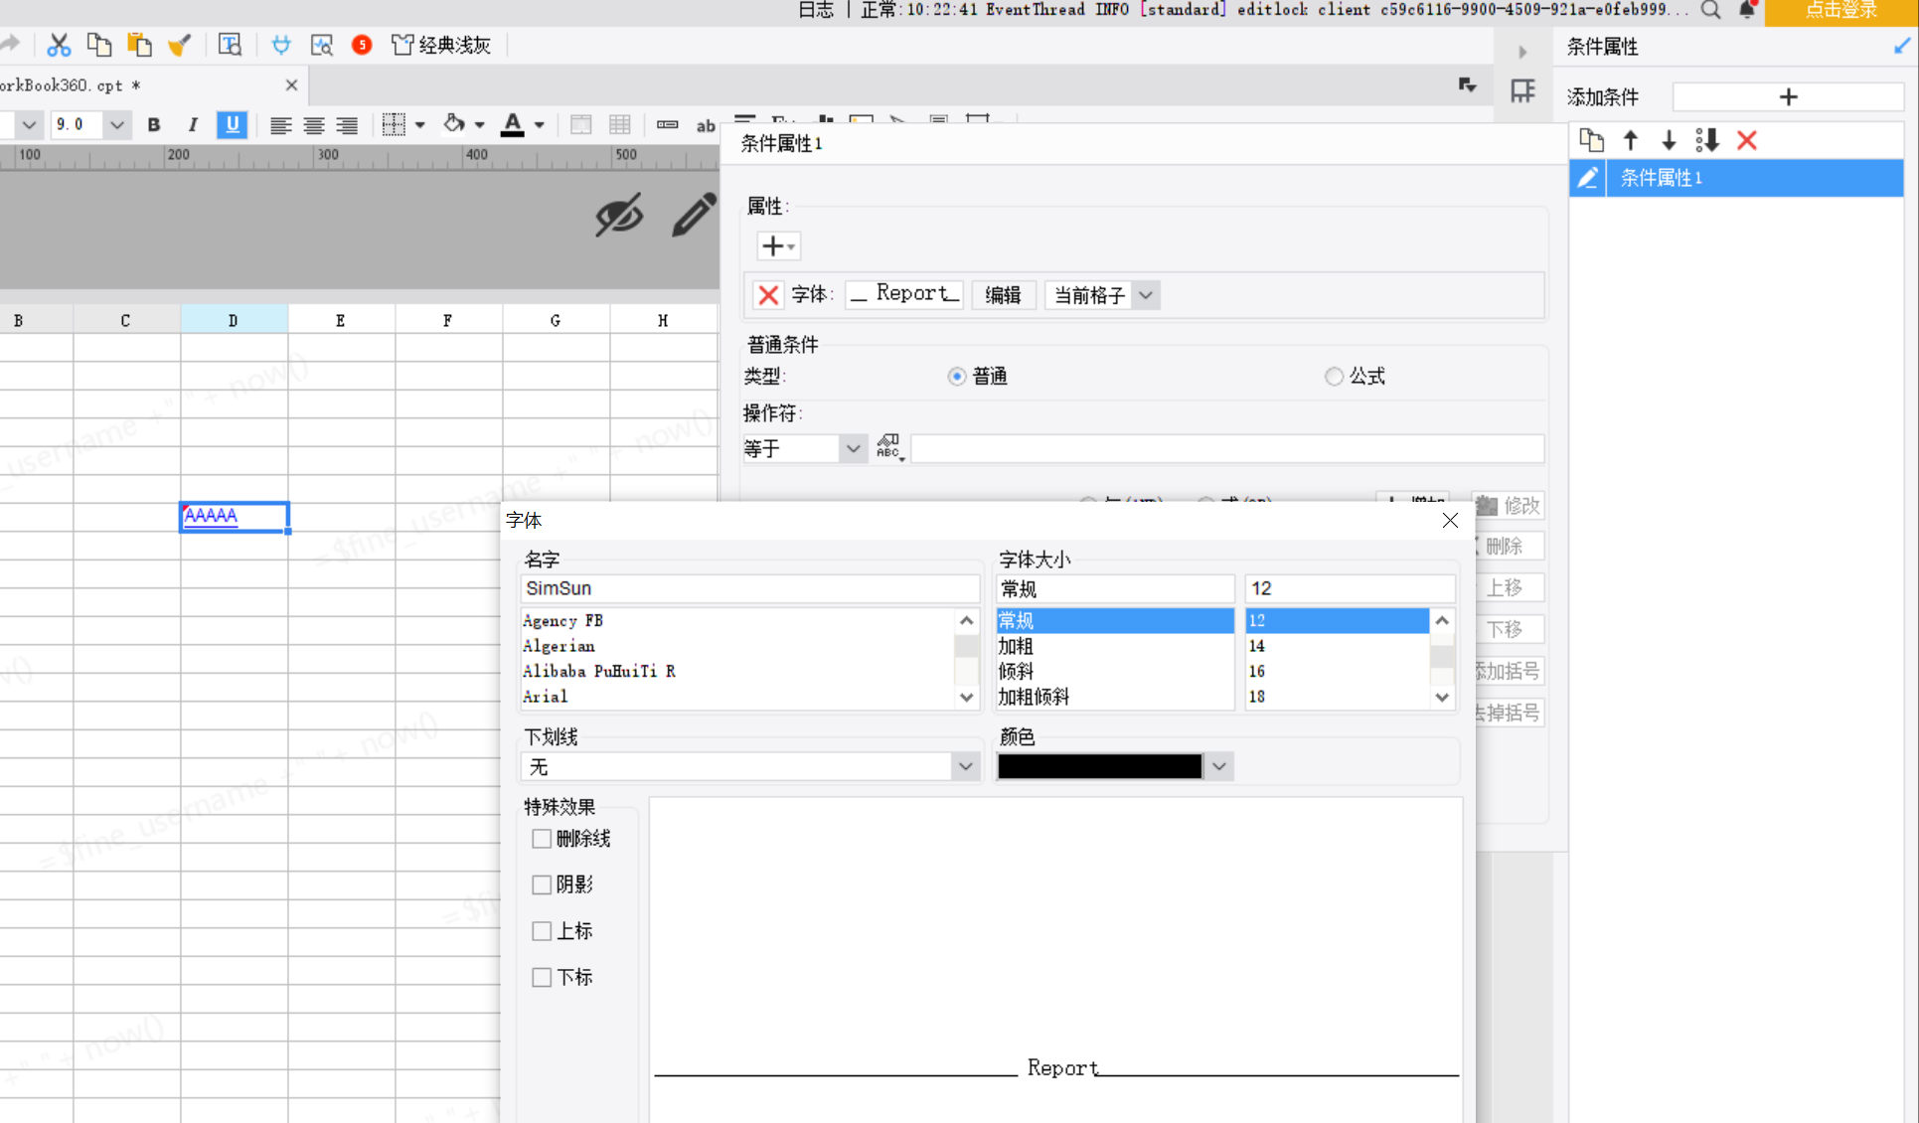Select size 16 in size list
The height and width of the screenshot is (1123, 1919).
[1338, 672]
